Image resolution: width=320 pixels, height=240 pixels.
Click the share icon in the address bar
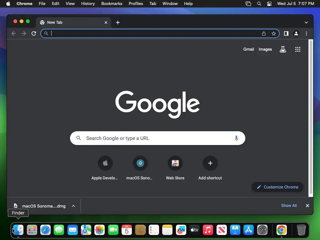tap(264, 33)
